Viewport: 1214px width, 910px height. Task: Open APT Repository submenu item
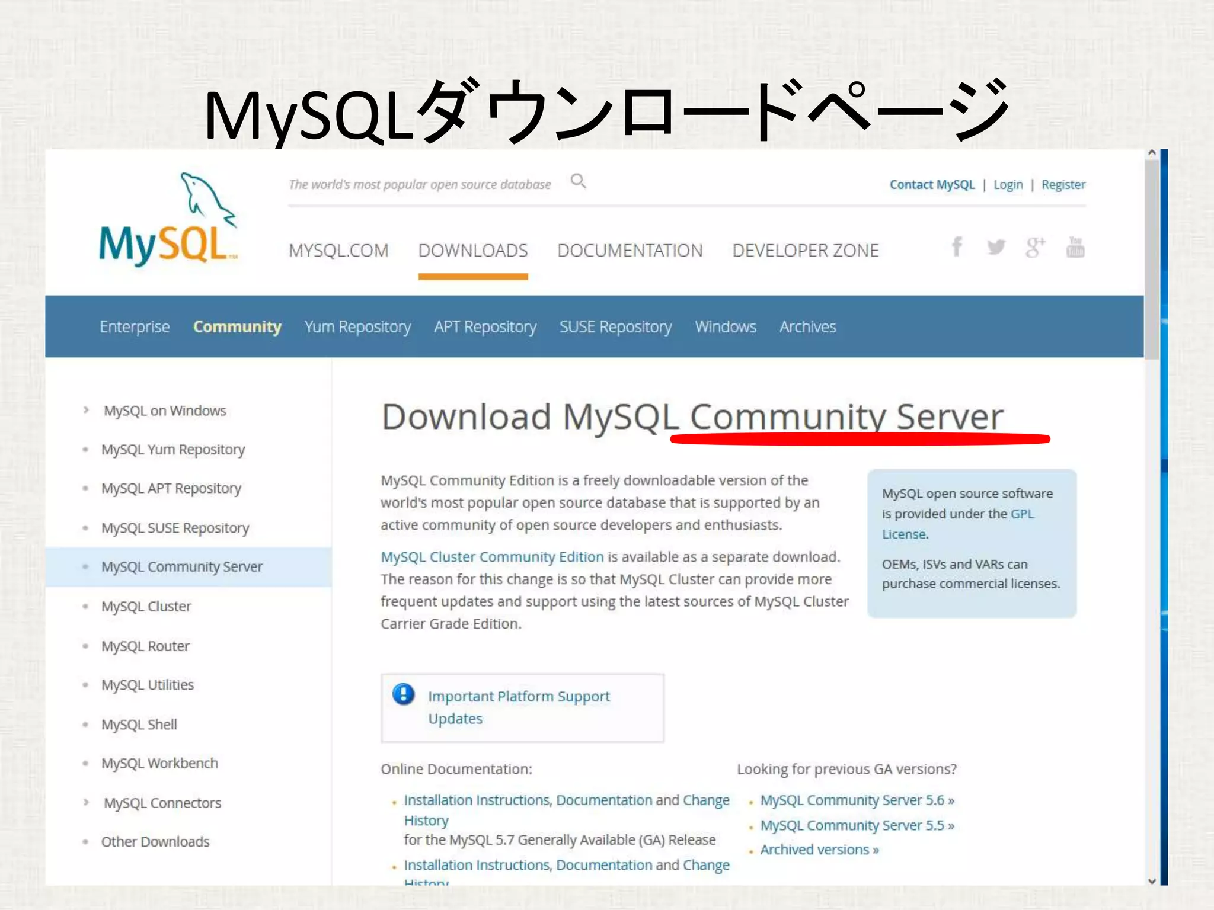tap(485, 326)
